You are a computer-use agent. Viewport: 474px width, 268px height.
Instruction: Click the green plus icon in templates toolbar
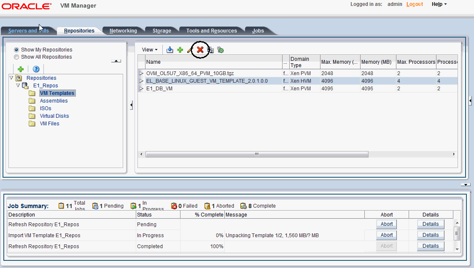tap(180, 50)
